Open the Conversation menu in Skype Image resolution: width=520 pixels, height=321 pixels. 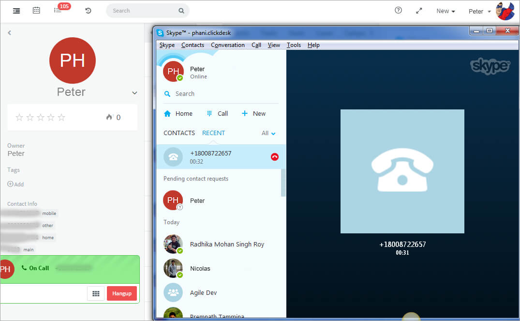click(x=228, y=45)
